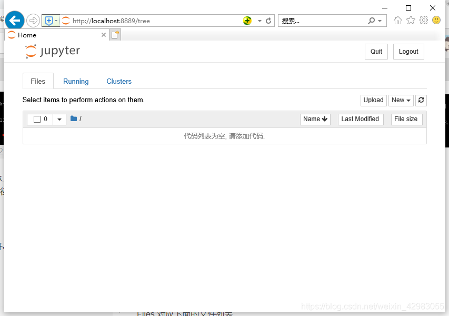Click the Quit button
Viewport: 449px width, 316px height.
tap(376, 52)
